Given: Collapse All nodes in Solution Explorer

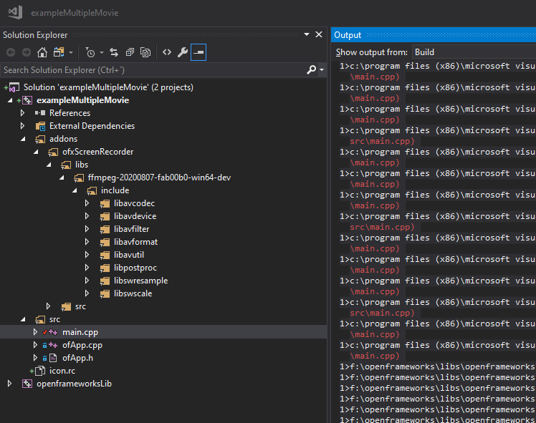Looking at the screenshot, I should (130, 52).
